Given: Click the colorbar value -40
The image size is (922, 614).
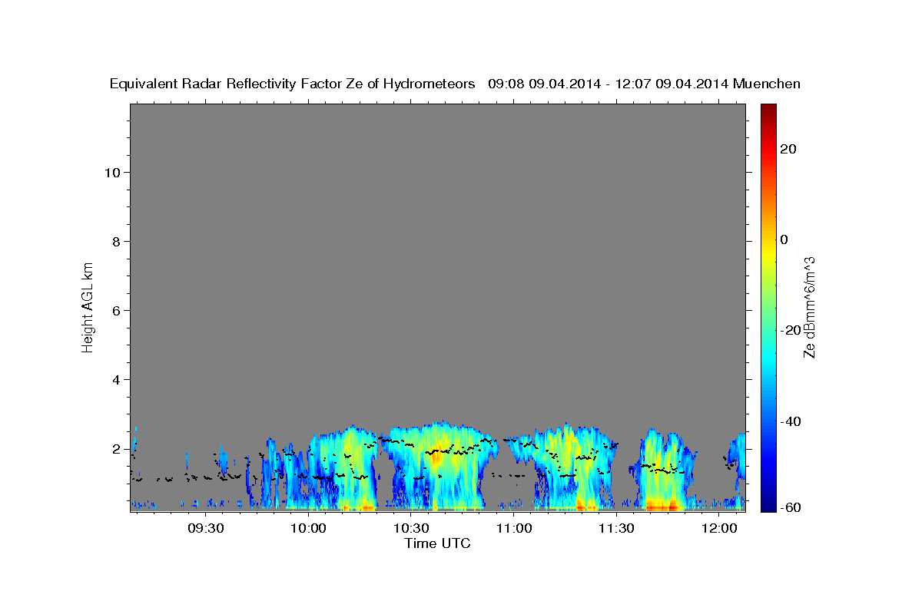Looking at the screenshot, I should (791, 421).
